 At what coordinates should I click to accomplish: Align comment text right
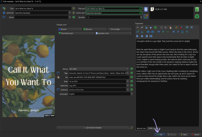(147, 36)
